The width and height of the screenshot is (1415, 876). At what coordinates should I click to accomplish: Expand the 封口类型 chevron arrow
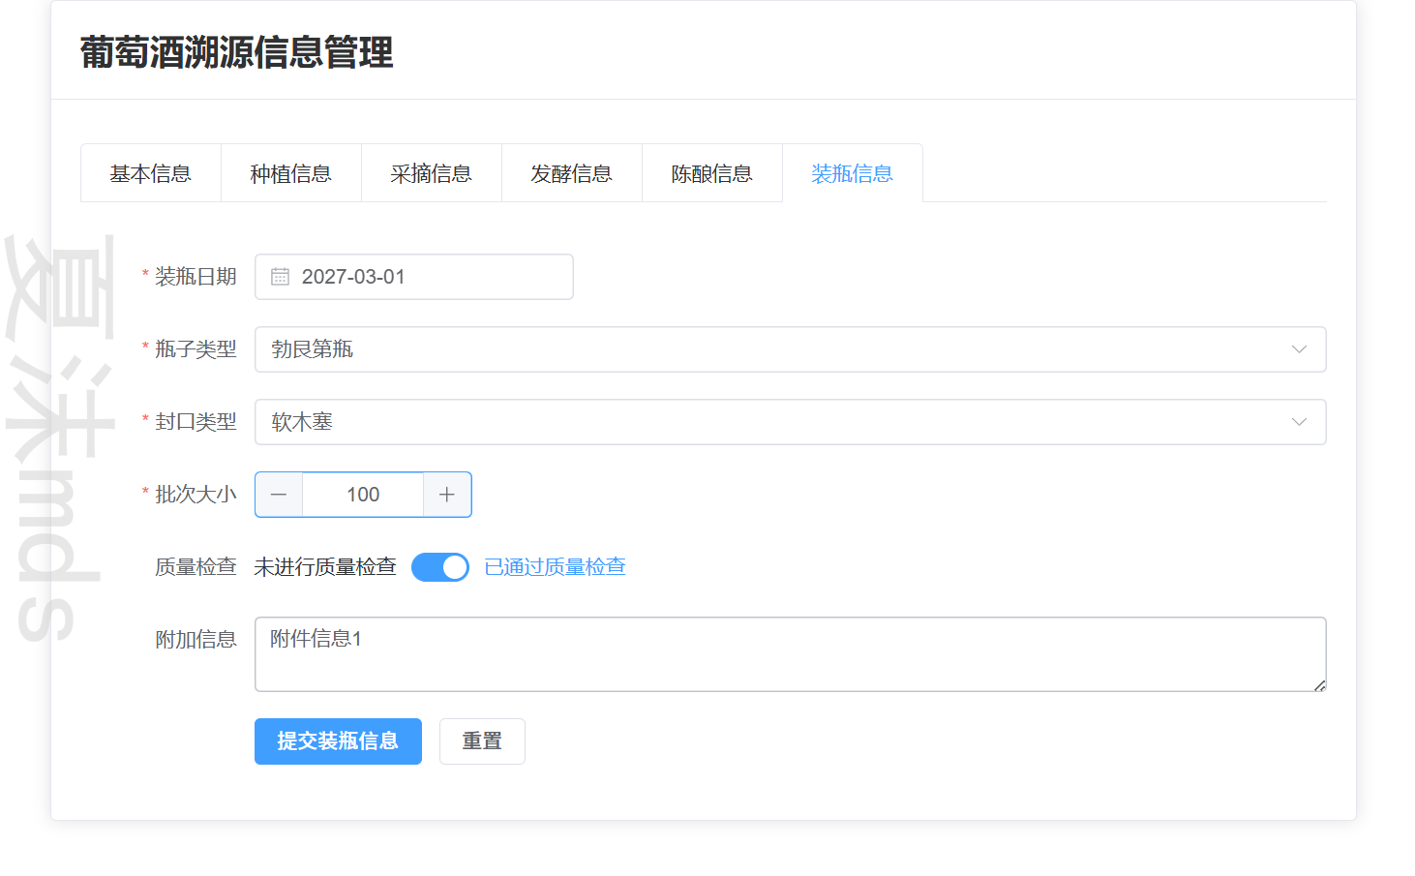tap(1299, 422)
